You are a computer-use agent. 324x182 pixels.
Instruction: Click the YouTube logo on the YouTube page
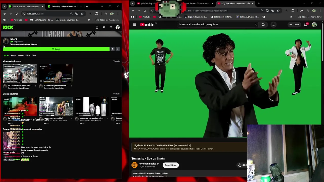(x=147, y=25)
